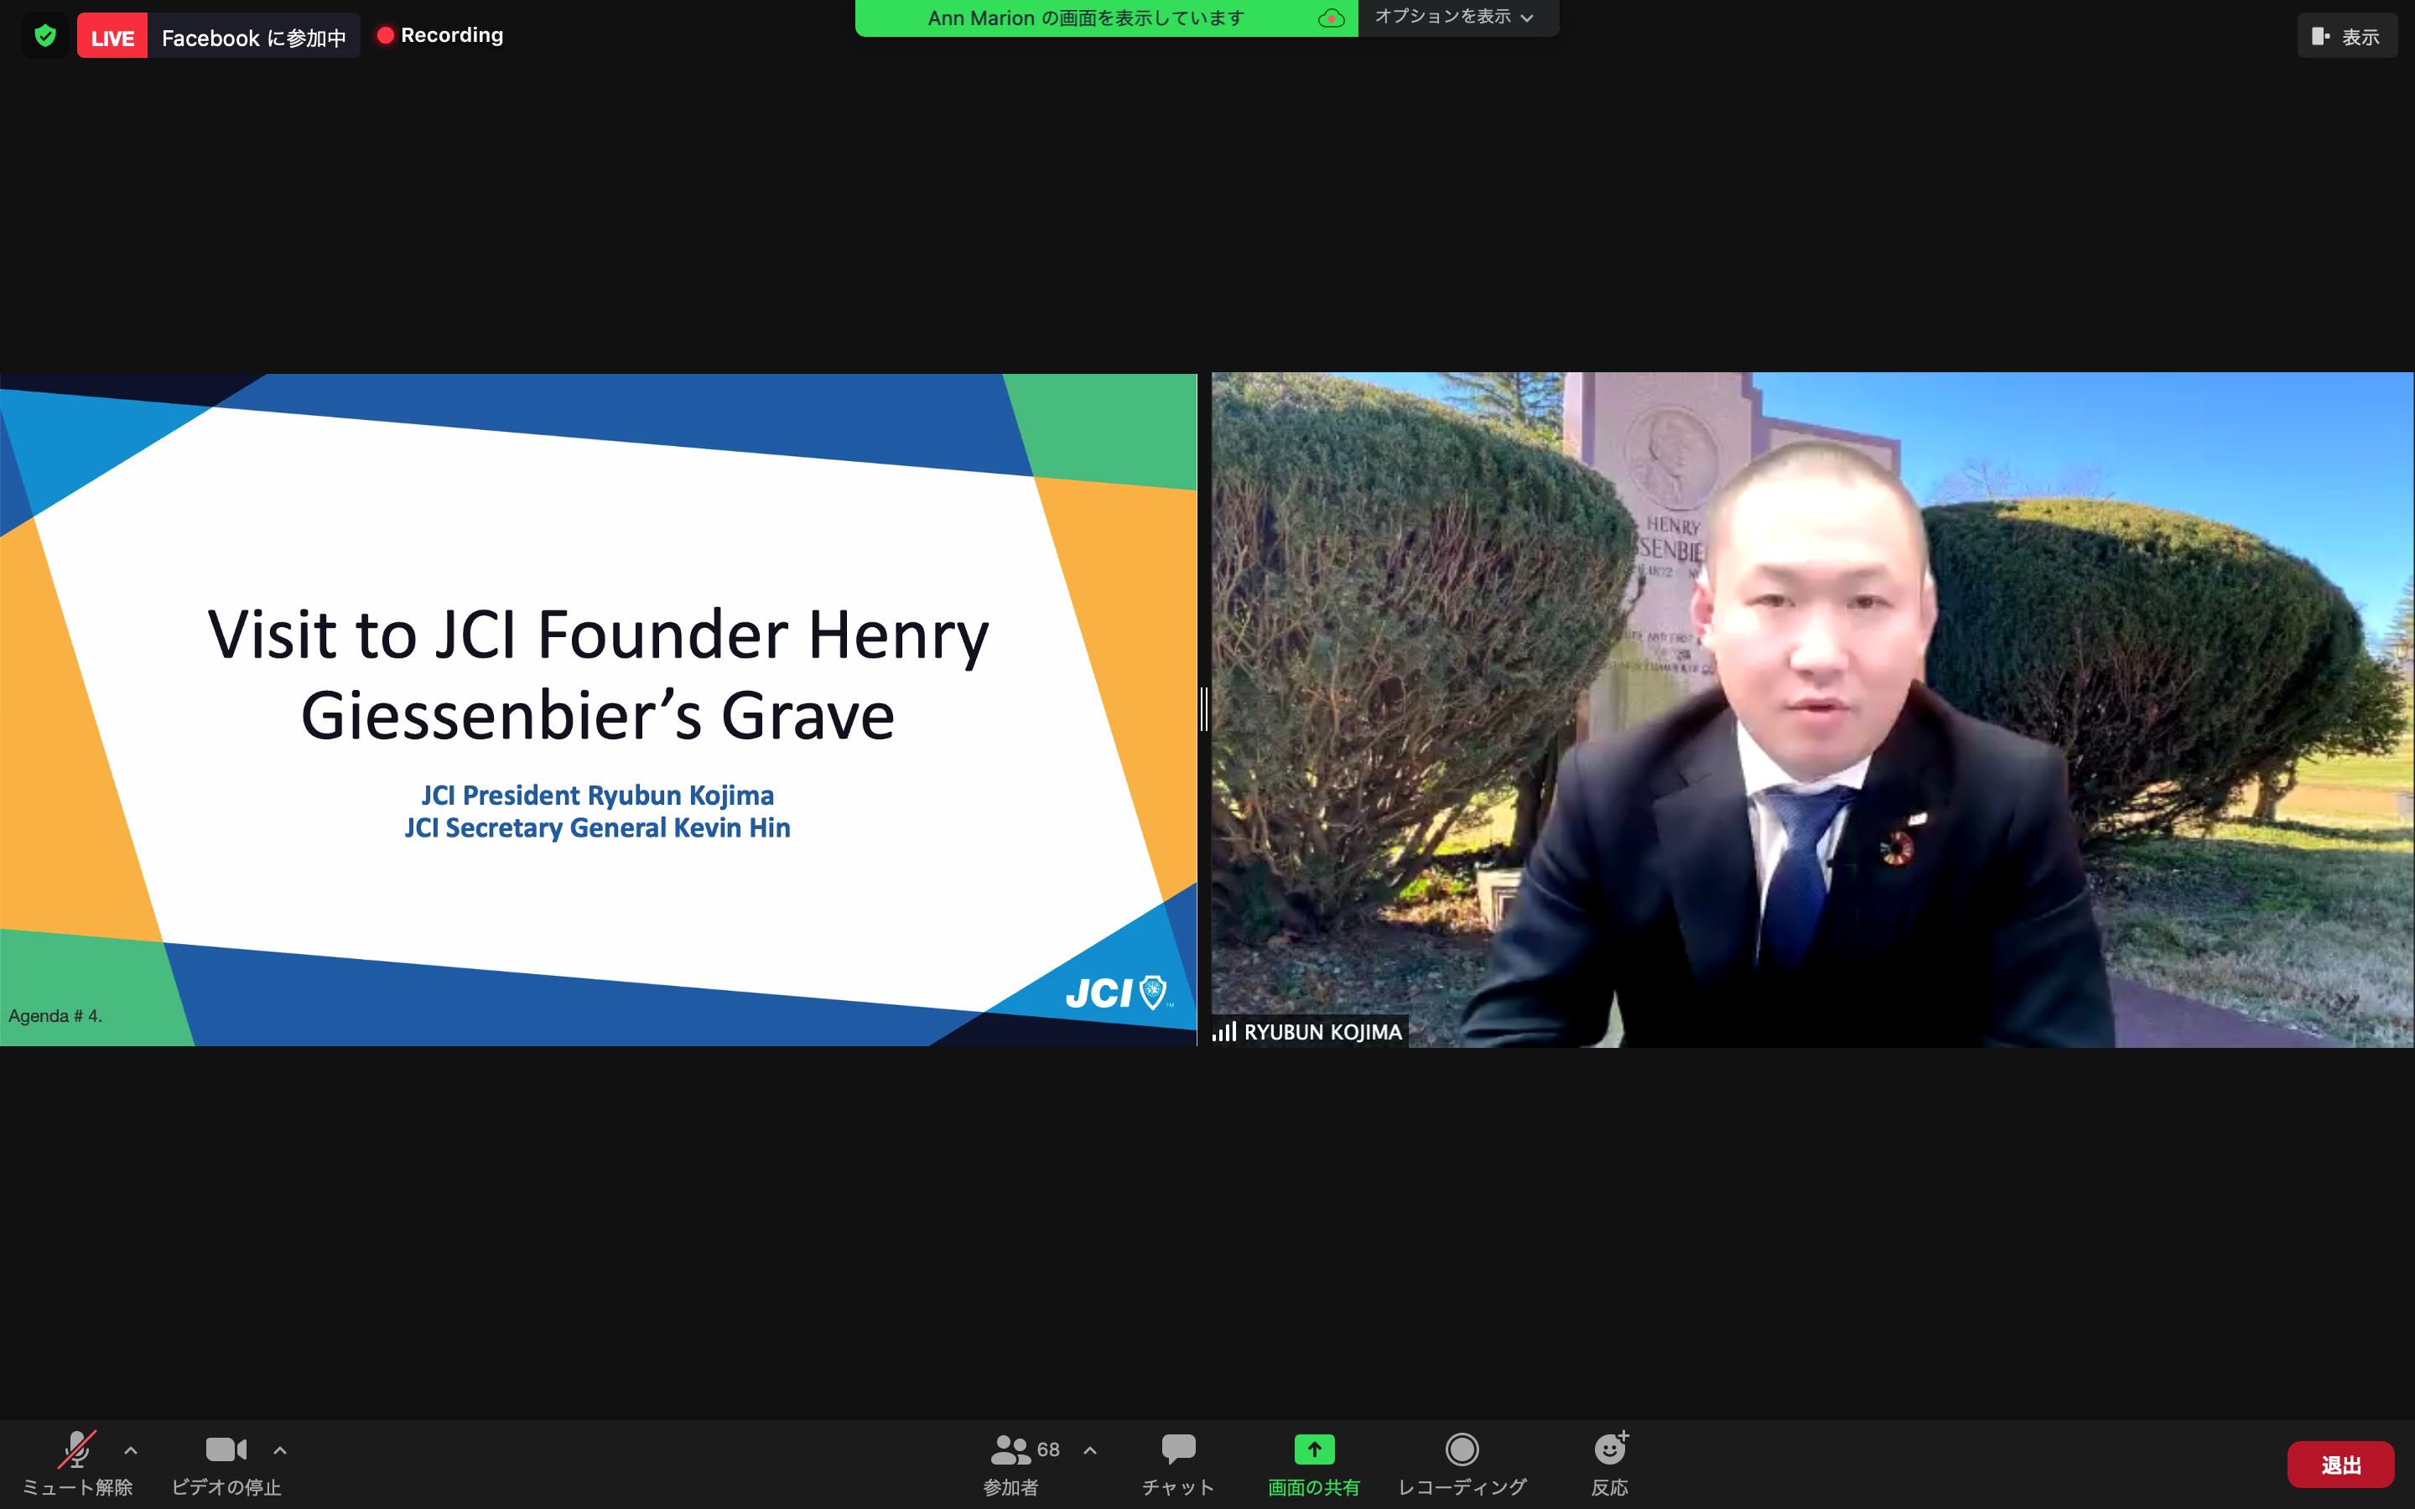This screenshot has width=2415, height=1509.
Task: Expand the participants options chevron
Action: [x=1090, y=1450]
